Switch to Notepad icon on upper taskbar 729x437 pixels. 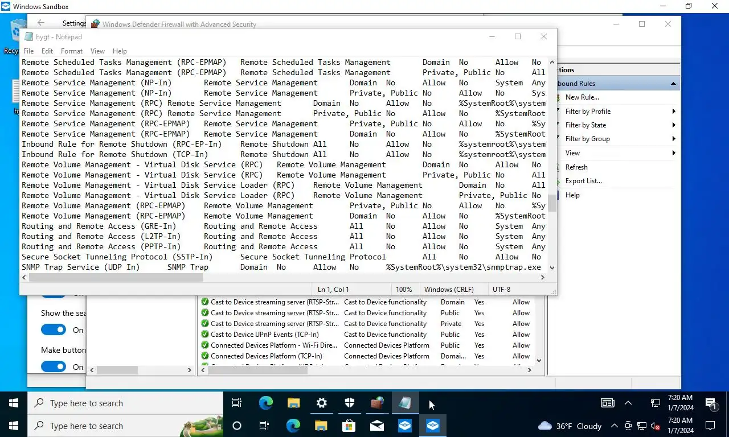[x=405, y=403]
